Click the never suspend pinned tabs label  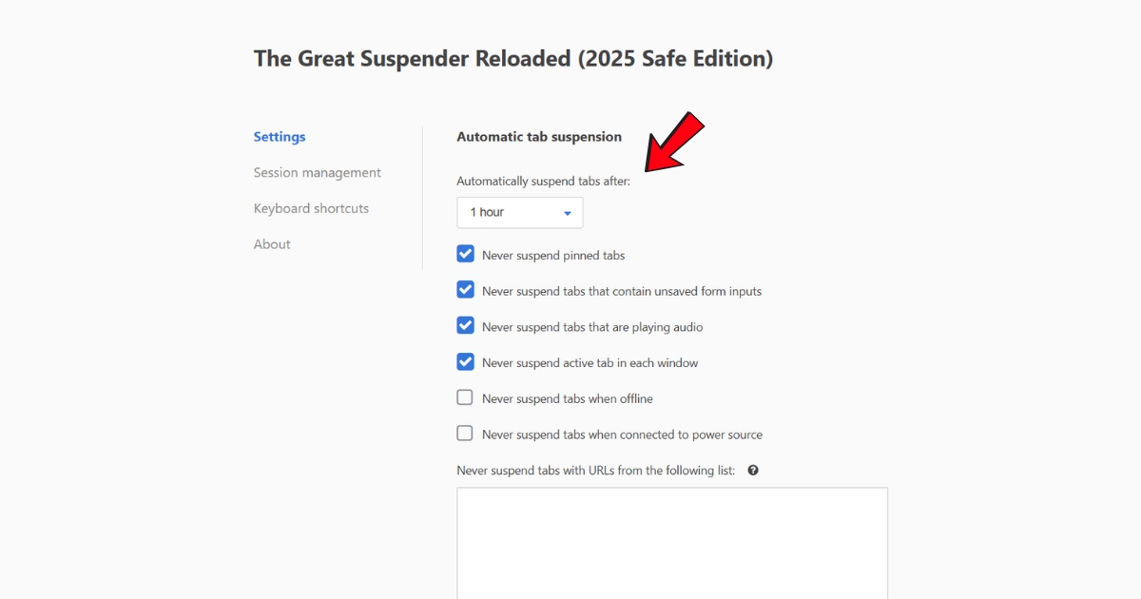(x=554, y=255)
